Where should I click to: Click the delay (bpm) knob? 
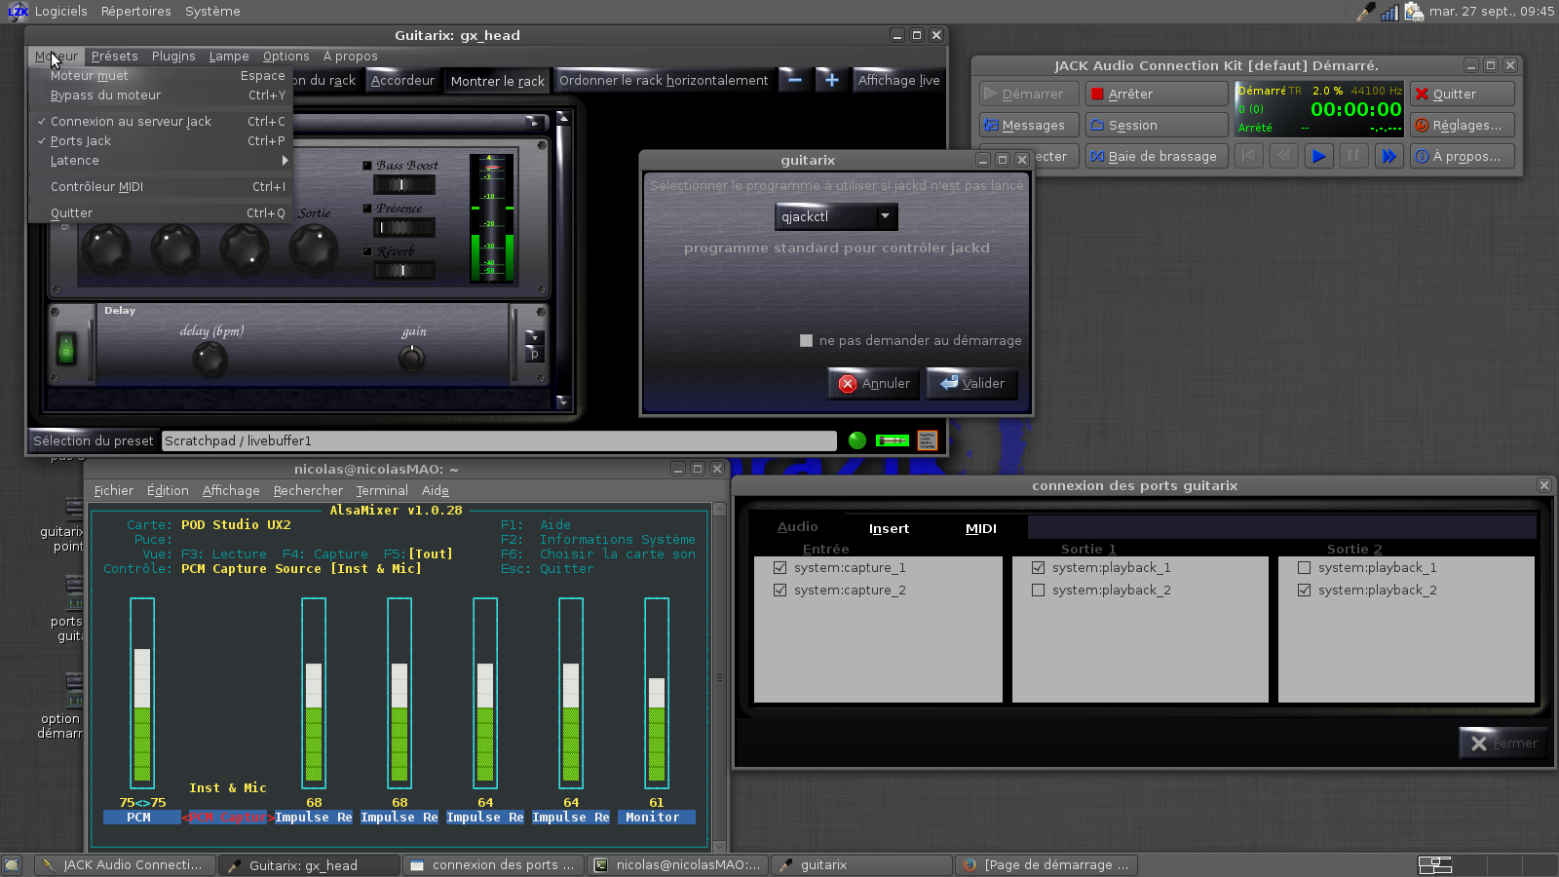point(209,360)
